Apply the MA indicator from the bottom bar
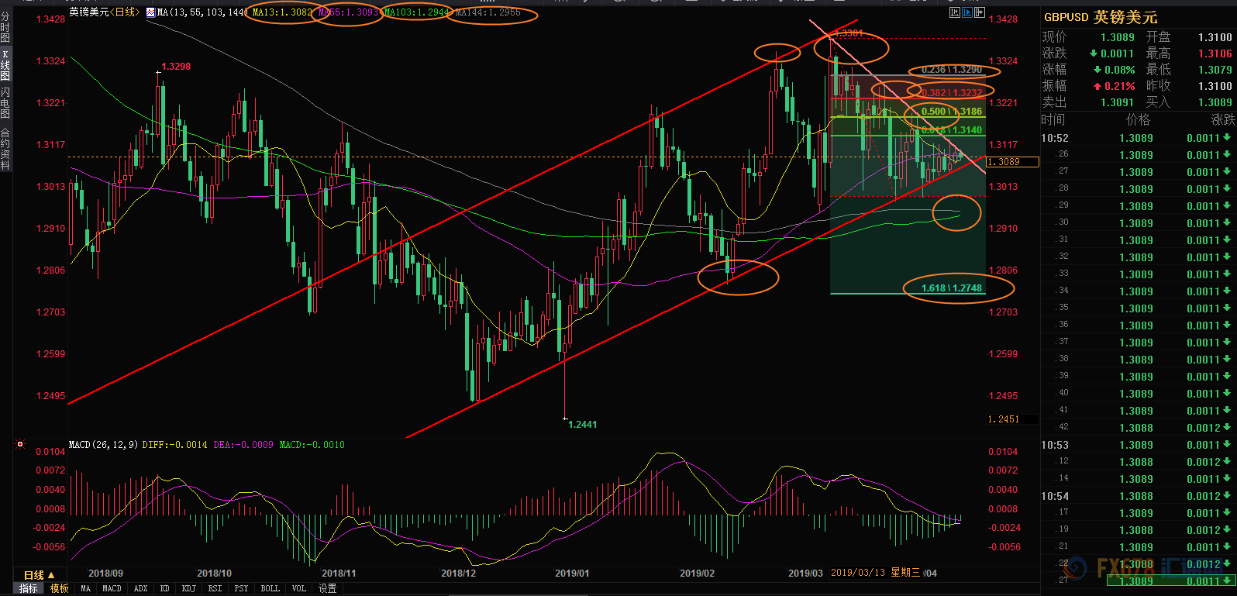The image size is (1237, 596). [85, 589]
